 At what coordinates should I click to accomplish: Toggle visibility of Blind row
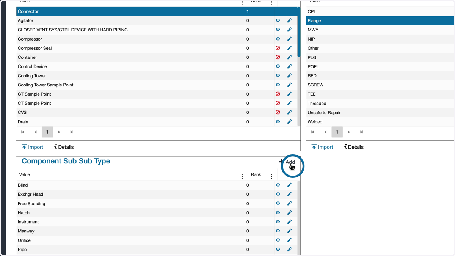[x=278, y=185]
